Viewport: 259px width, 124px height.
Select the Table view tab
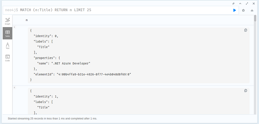pyautogui.click(x=7, y=33)
